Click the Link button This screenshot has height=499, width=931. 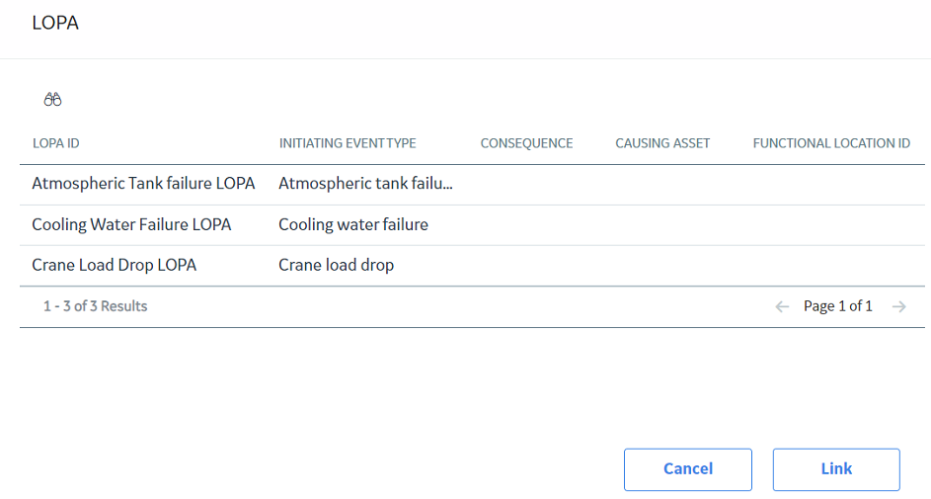pos(836,469)
